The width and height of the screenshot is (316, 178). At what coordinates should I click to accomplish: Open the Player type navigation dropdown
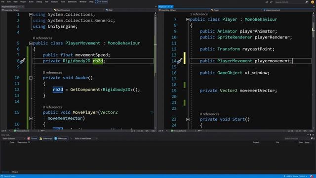[237, 10]
